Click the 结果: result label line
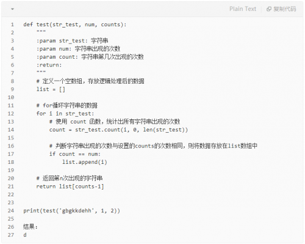 point(30,227)
